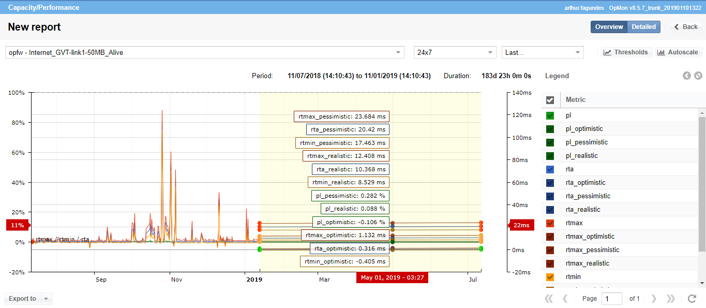706x308 pixels.
Task: Click the May 01, 2019 date marker
Action: pos(392,278)
